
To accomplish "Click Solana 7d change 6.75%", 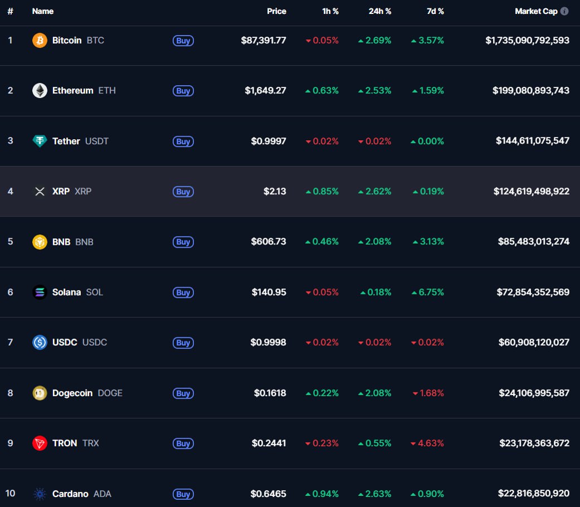I will tap(427, 292).
